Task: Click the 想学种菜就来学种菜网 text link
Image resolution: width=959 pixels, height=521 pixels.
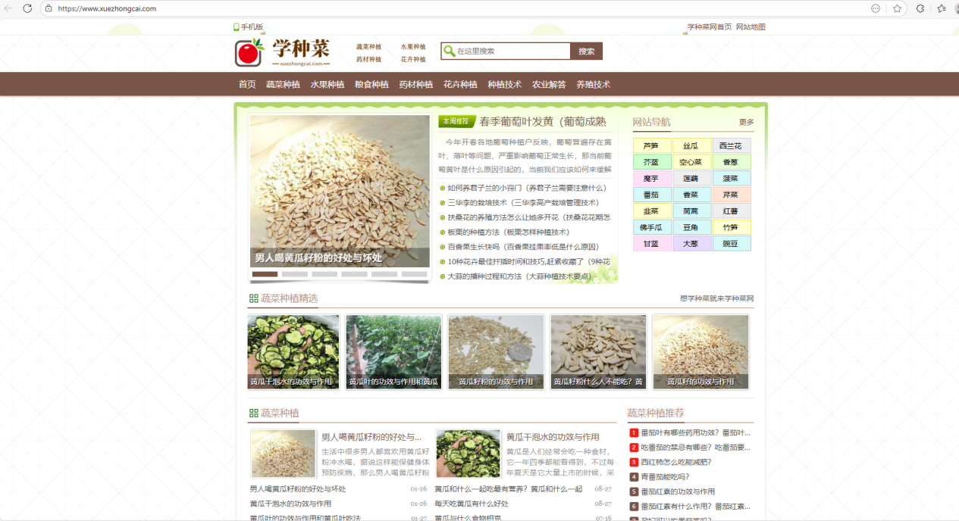Action: coord(717,299)
